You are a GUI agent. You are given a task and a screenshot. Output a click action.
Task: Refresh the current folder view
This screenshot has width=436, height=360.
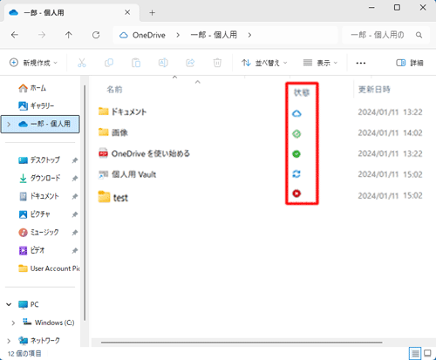[96, 35]
